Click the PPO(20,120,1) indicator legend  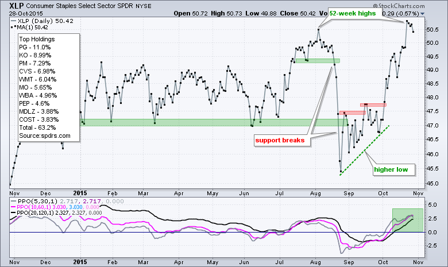tap(56, 213)
